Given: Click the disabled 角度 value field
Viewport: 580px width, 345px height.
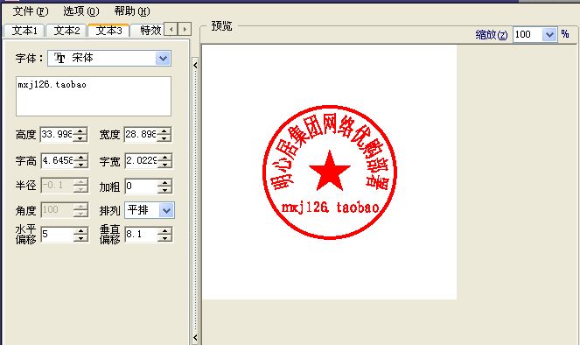Looking at the screenshot, I should coord(57,210).
